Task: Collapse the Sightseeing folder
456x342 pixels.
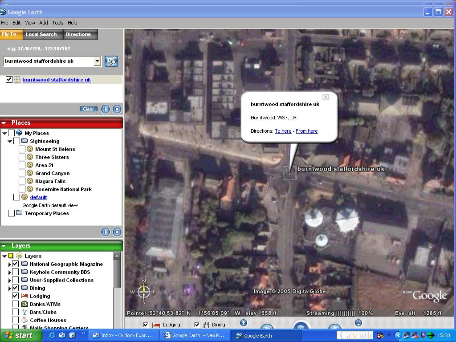Action: [10, 141]
